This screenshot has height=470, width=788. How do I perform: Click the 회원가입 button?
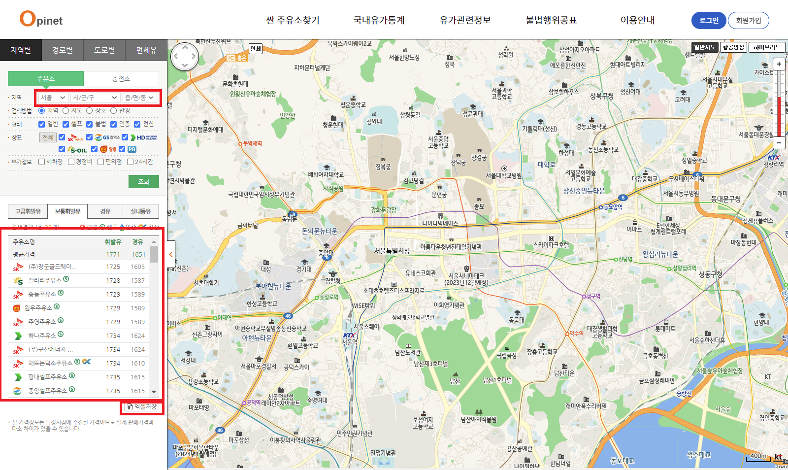pos(749,20)
